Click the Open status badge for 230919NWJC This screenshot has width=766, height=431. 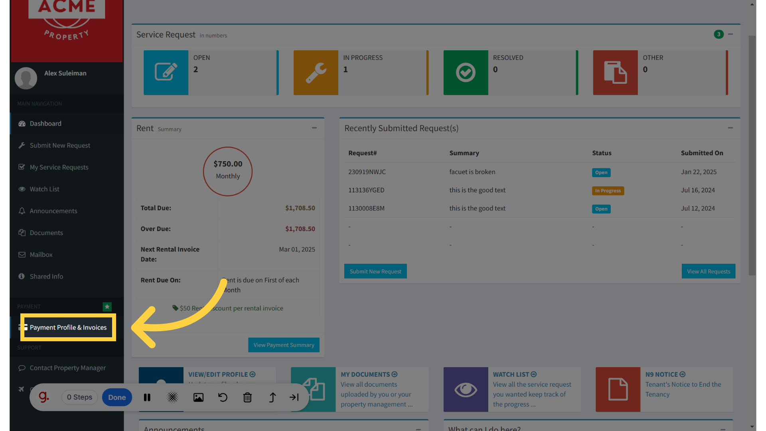601,172
